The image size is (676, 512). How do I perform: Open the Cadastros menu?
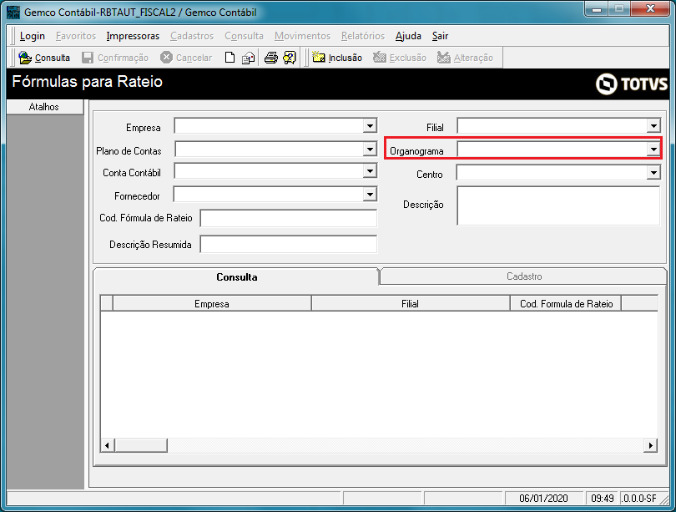tap(192, 36)
